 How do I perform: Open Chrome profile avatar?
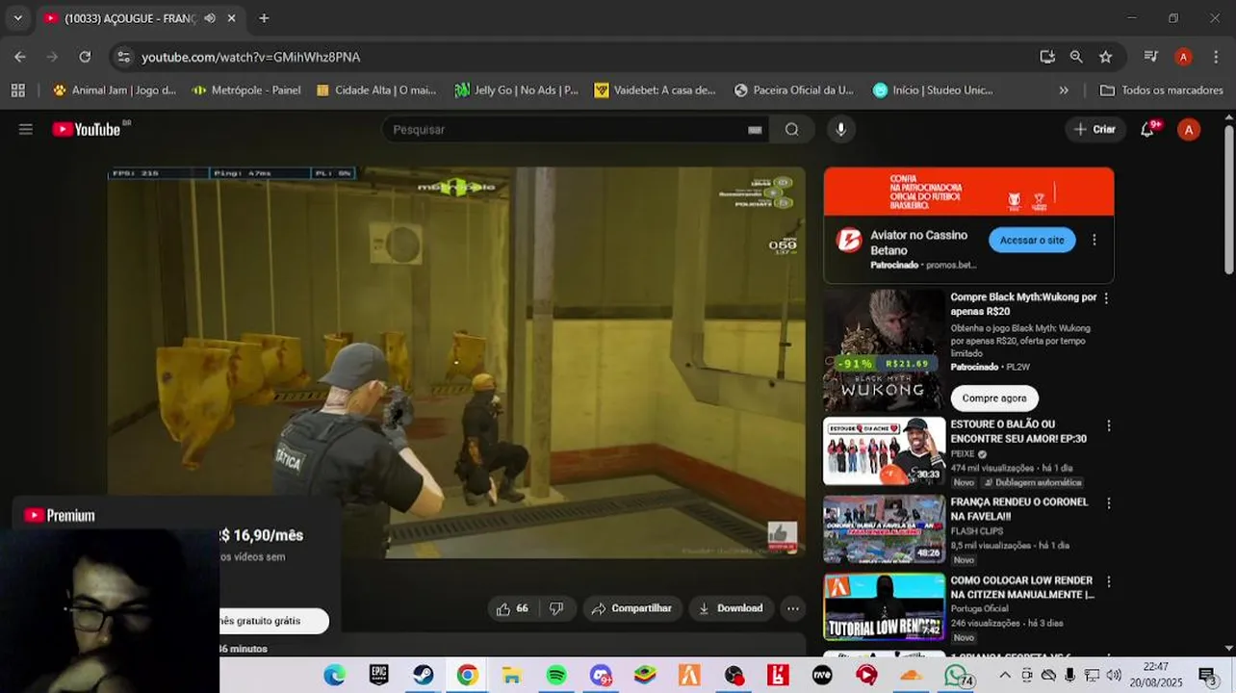(x=1183, y=57)
